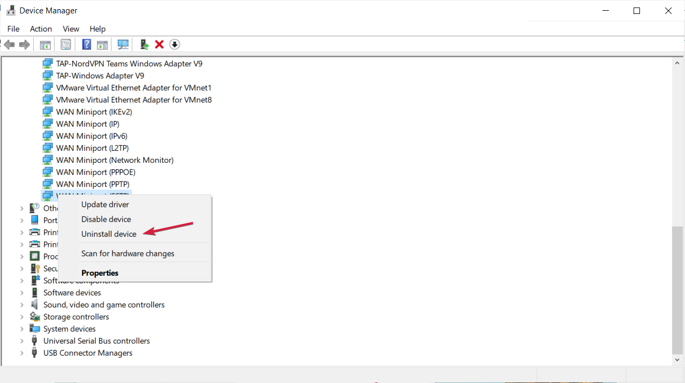This screenshot has width=685, height=383.
Task: Open the File menu
Action: pos(13,29)
